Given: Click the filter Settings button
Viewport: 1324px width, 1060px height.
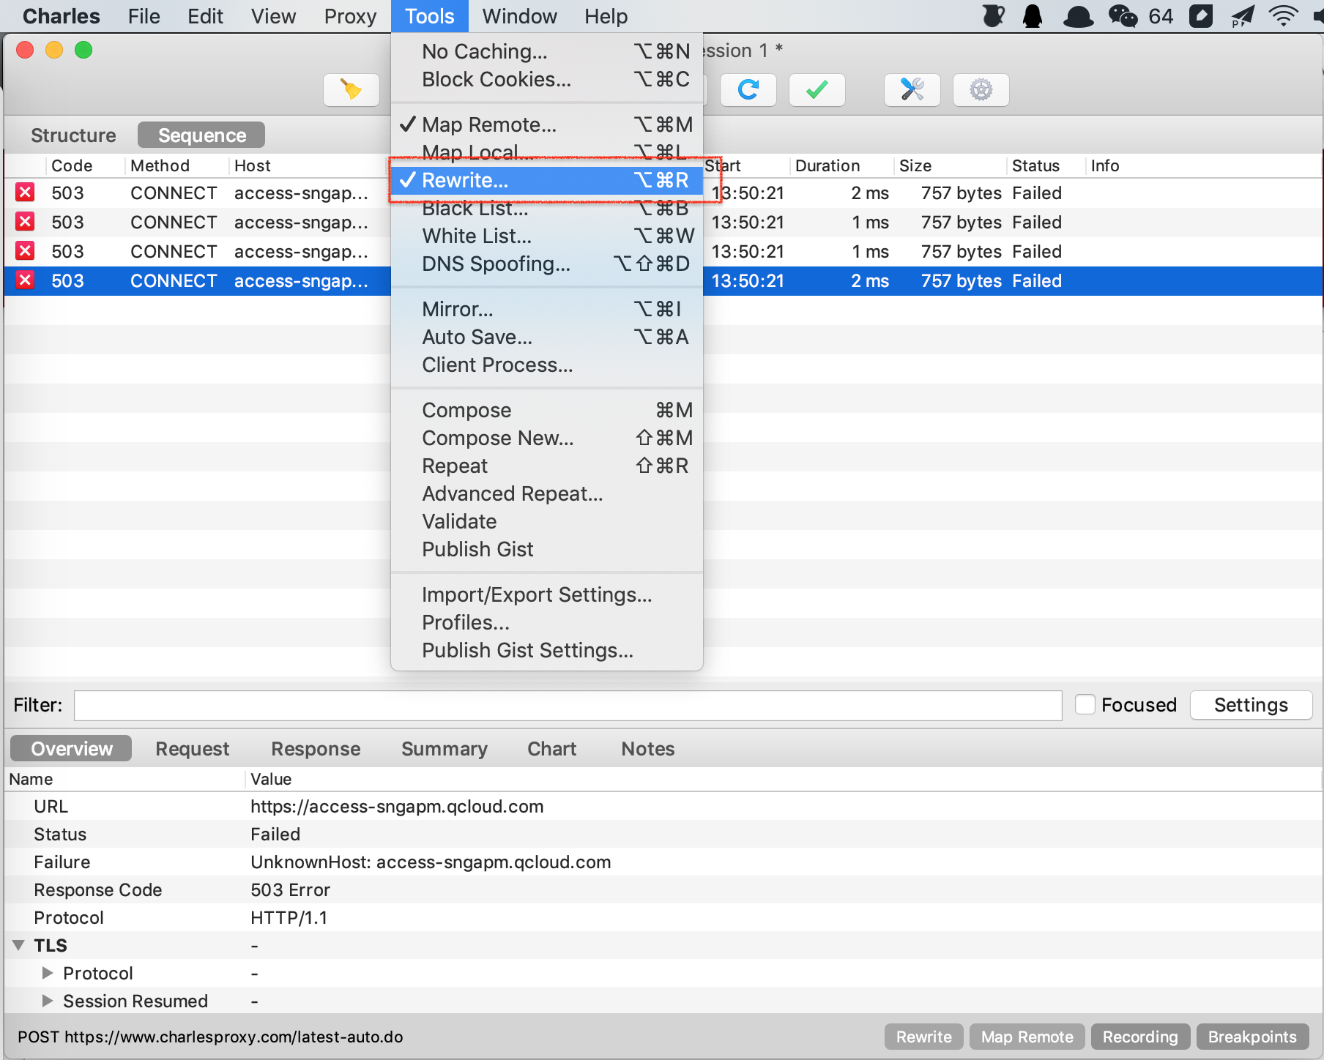Looking at the screenshot, I should tap(1250, 705).
